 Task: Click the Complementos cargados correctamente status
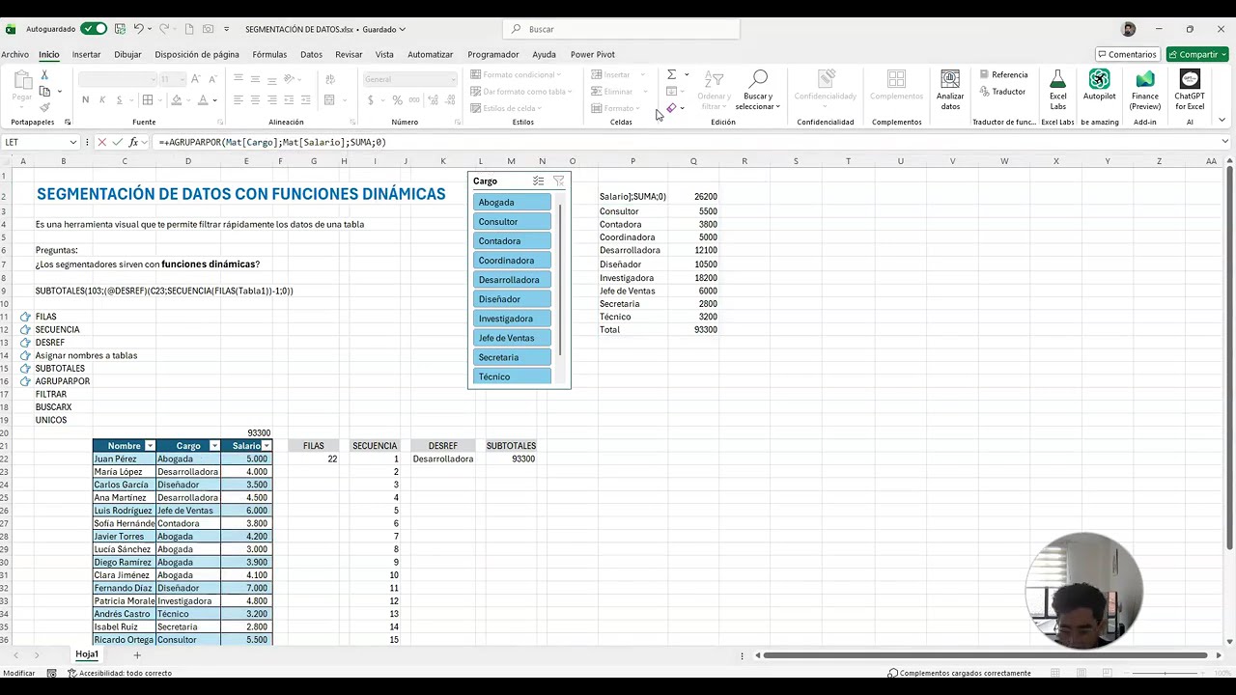pyautogui.click(x=959, y=673)
